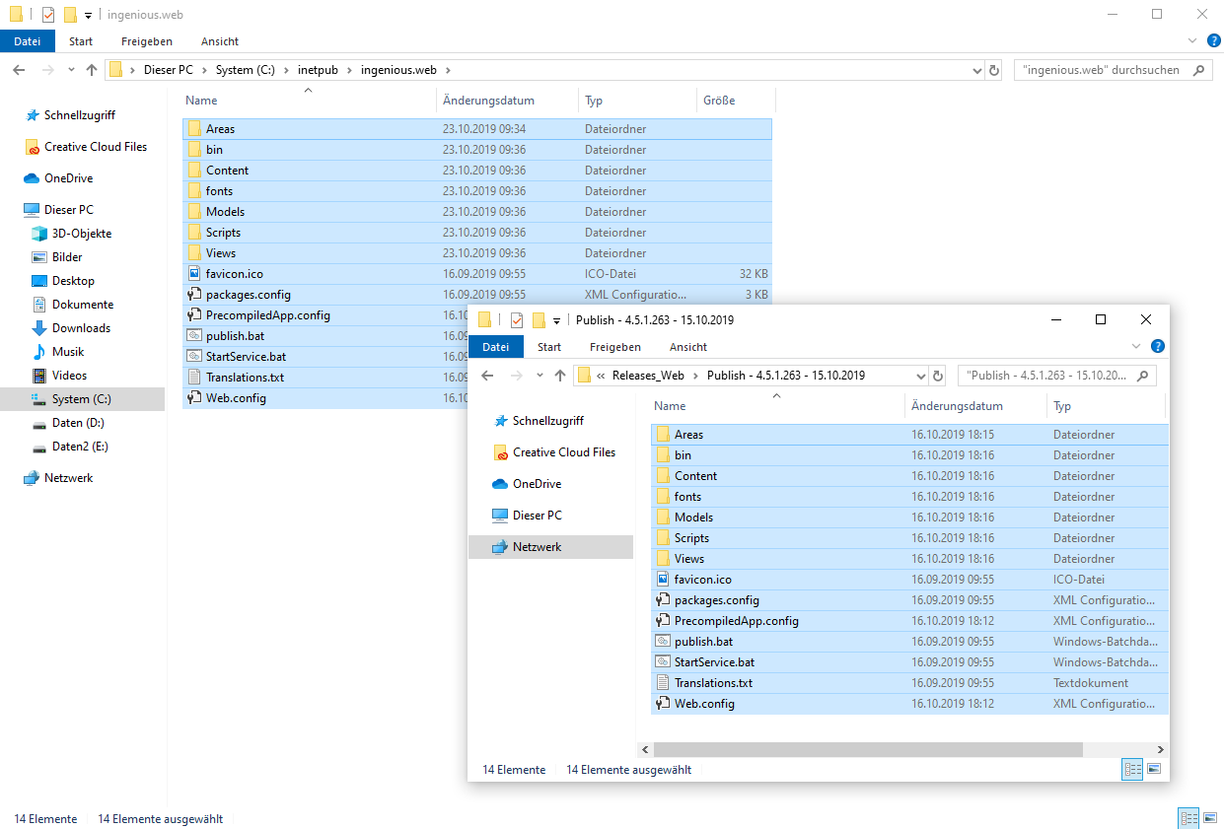This screenshot has height=829, width=1224.
Task: Open Start tab in ingenious.web window
Action: (x=81, y=41)
